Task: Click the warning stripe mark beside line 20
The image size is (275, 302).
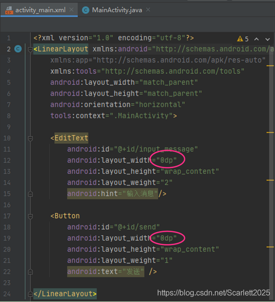Action: click(x=270, y=247)
